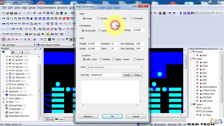Click the New file toolbar icon
Image resolution: width=224 pixels, height=126 pixels.
click(x=3, y=13)
